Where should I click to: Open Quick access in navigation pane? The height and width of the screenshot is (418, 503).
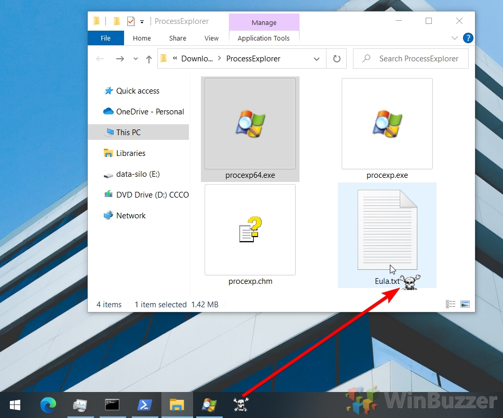coord(138,91)
